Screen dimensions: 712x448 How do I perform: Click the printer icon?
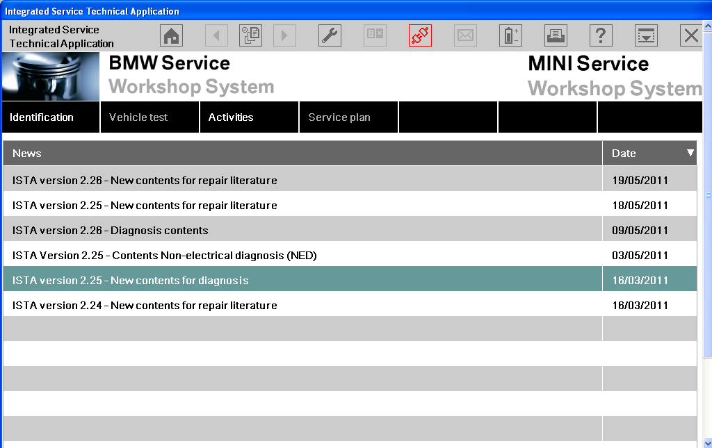click(556, 35)
